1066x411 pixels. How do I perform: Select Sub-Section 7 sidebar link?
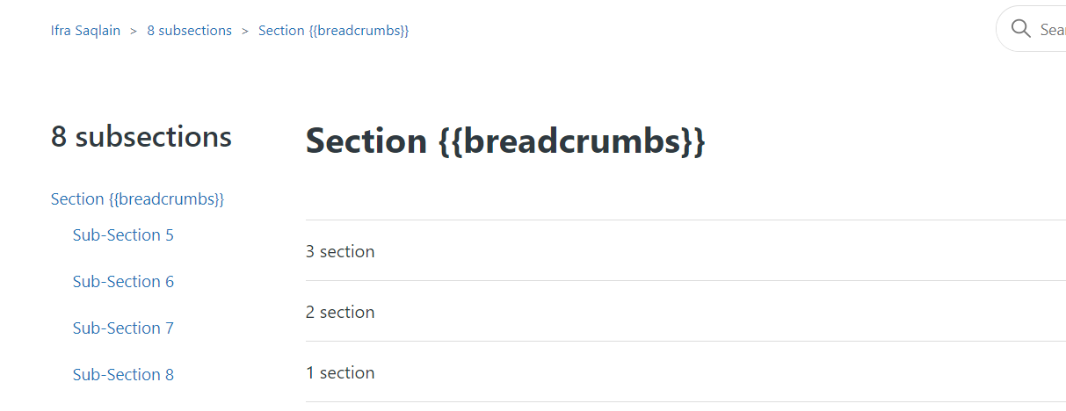pos(123,328)
